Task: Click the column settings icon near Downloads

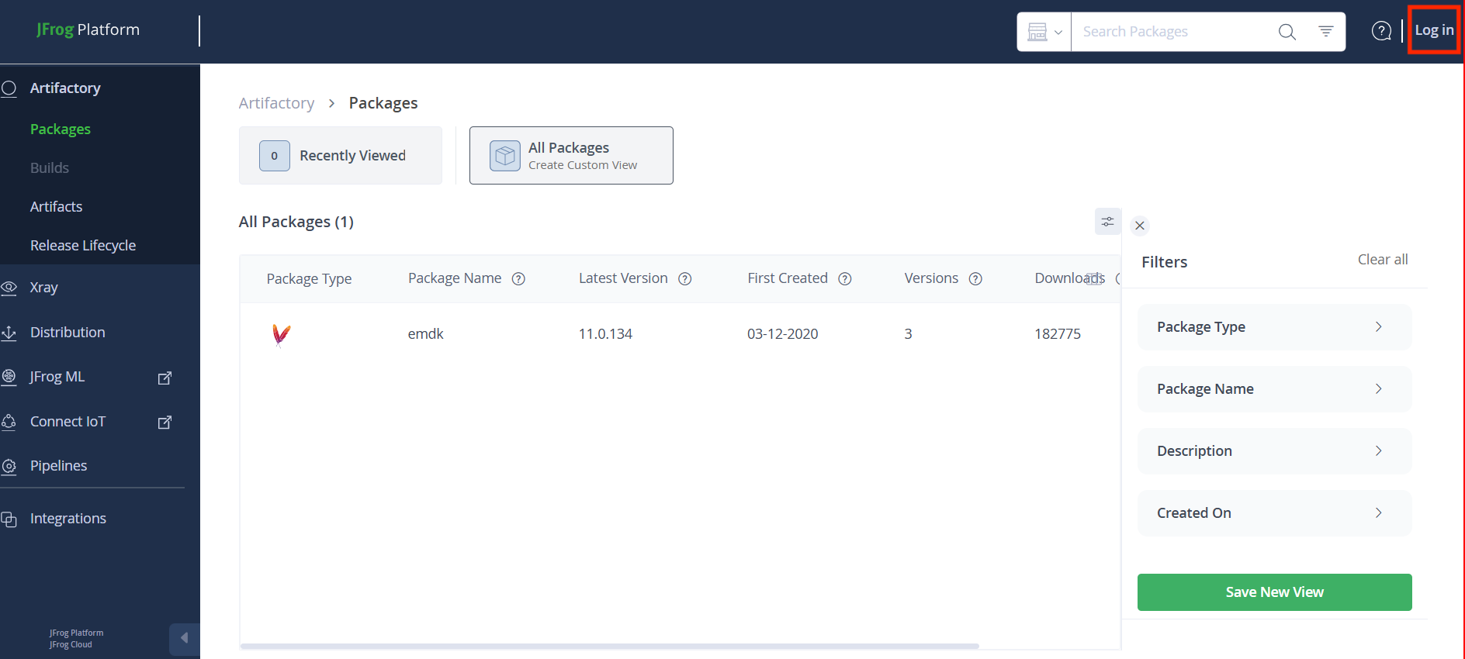Action: point(1094,279)
